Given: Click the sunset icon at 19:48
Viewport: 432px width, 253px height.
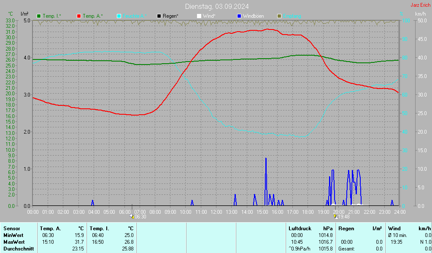Looking at the screenshot, I should click(x=335, y=216).
